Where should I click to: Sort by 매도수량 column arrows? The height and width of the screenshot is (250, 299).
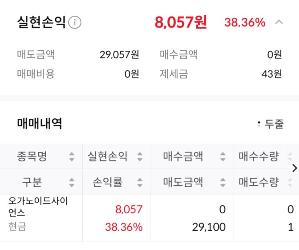tap(289, 182)
